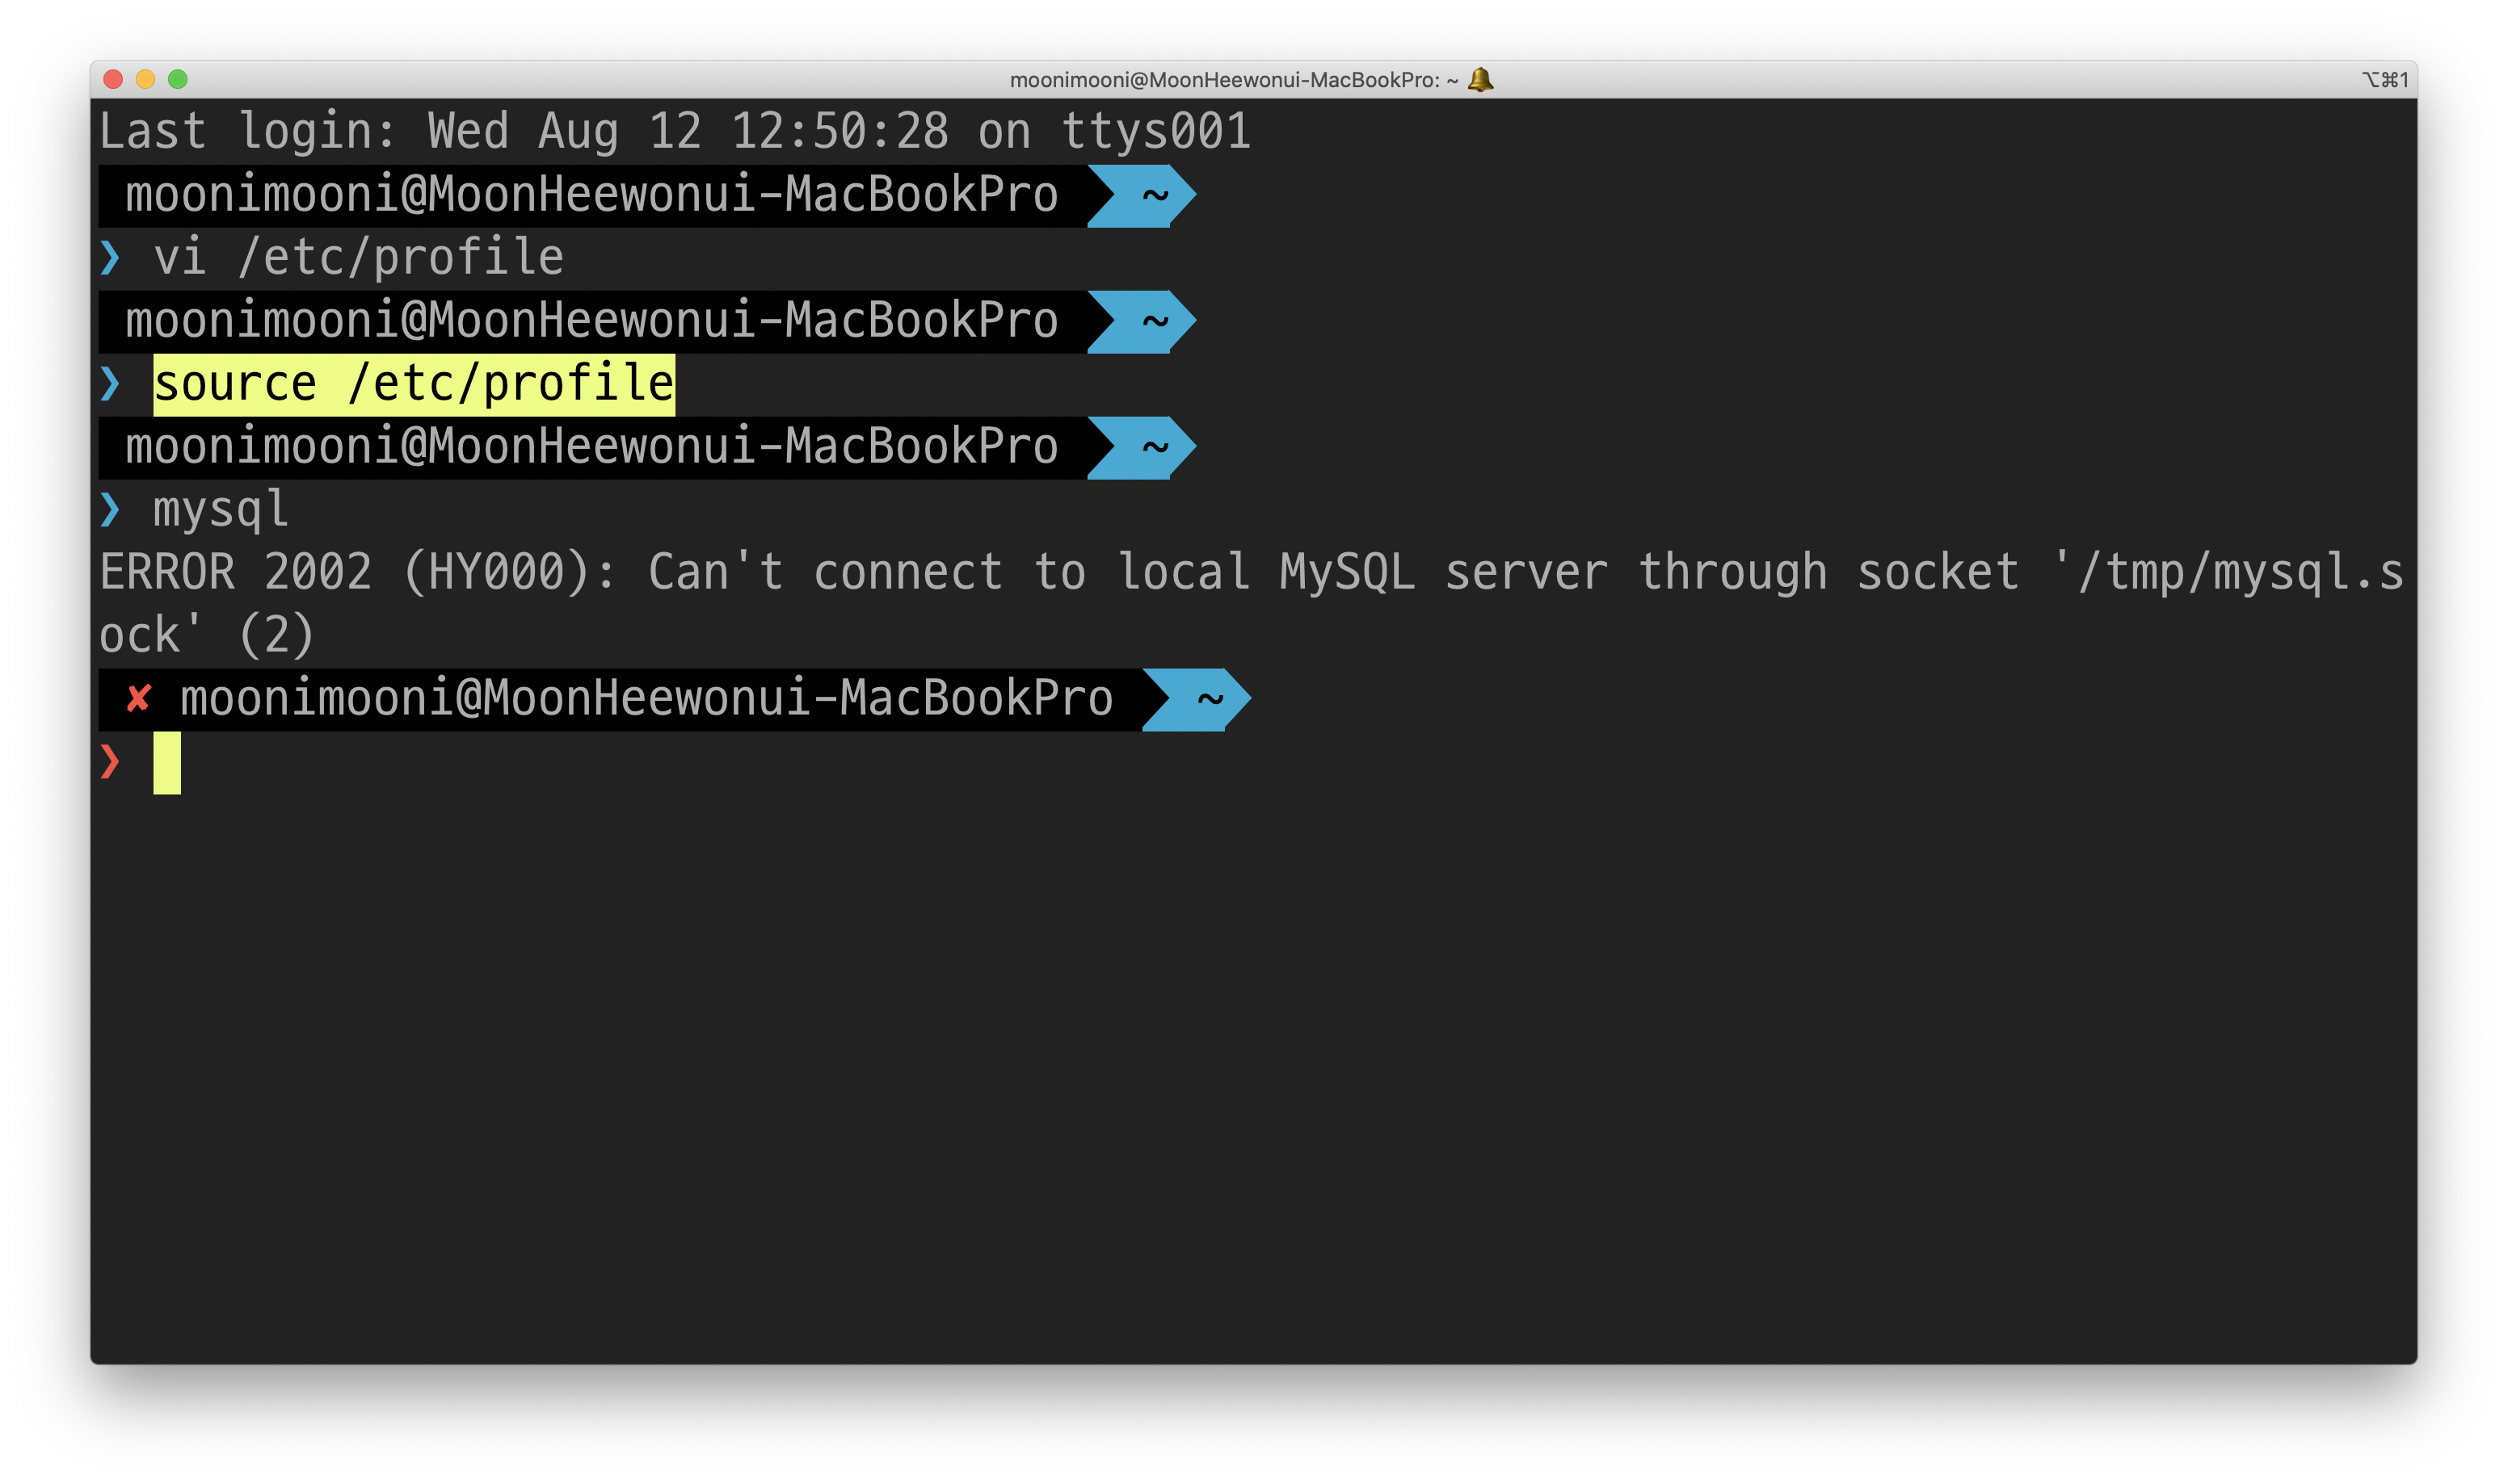Screen dimensions: 2508x1484
Task: Zoom the terminal using green button
Action: coord(178,80)
